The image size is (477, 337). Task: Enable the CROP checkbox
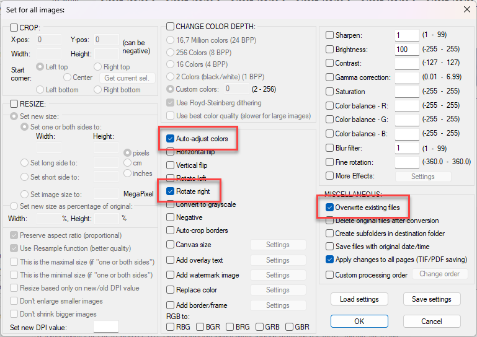(x=14, y=27)
